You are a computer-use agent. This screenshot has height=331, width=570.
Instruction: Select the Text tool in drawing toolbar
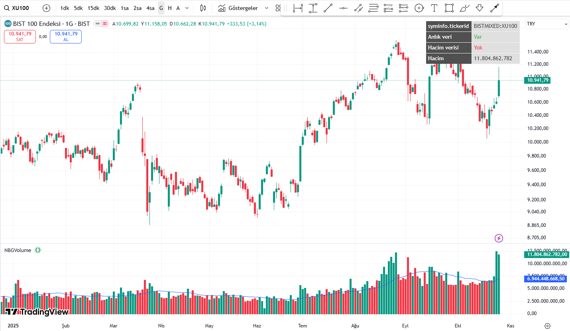click(x=434, y=8)
